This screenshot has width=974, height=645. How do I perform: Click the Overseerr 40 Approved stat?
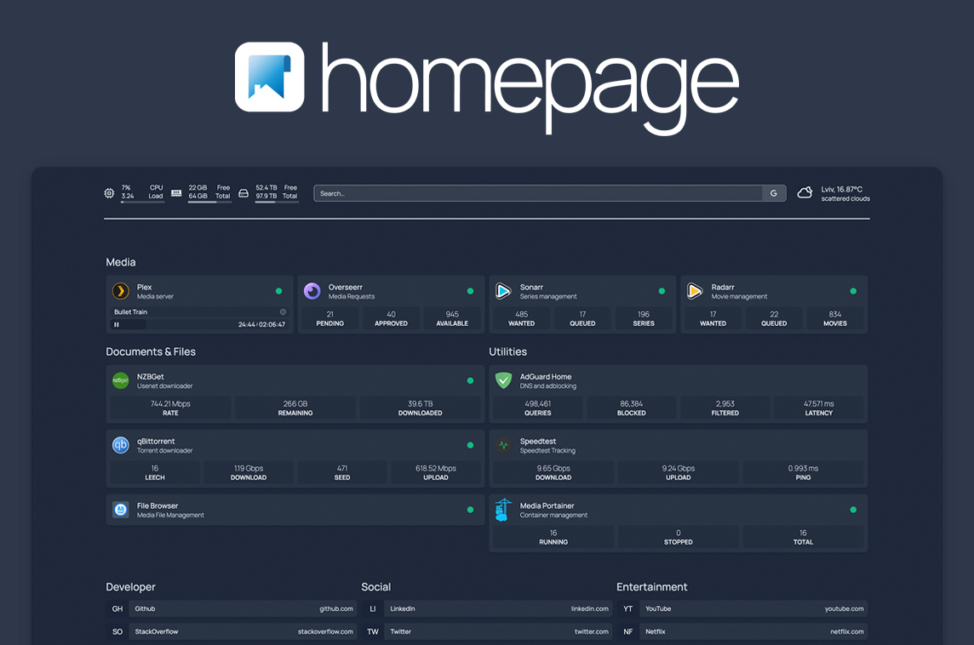tap(392, 318)
